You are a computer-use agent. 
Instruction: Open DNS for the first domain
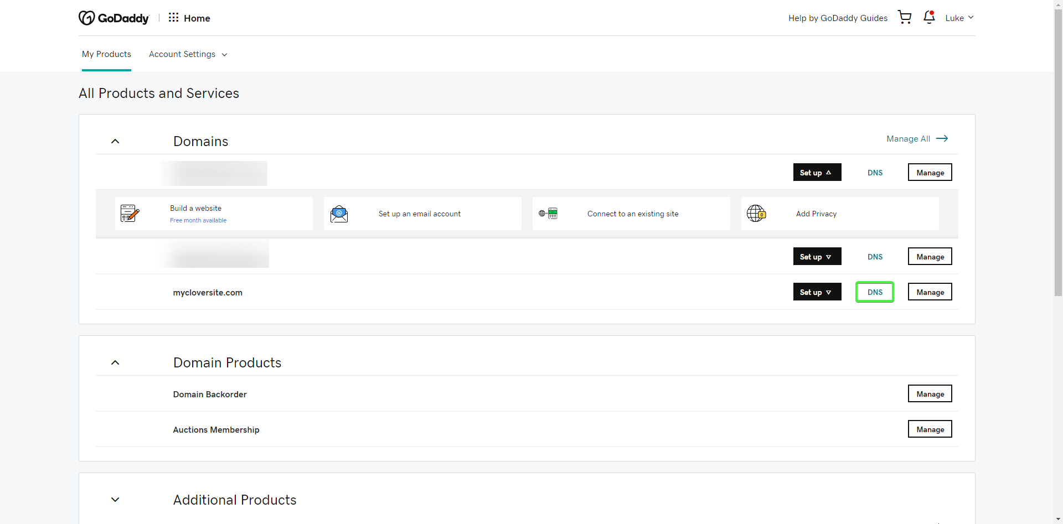coord(875,173)
